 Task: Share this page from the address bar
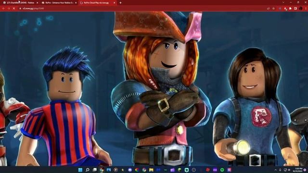tap(269, 9)
